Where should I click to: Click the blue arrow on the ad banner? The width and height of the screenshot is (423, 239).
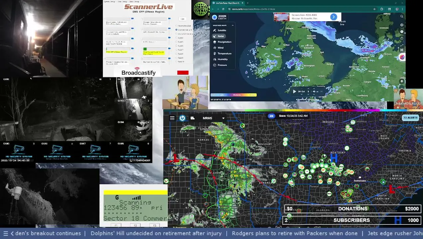(x=334, y=17)
